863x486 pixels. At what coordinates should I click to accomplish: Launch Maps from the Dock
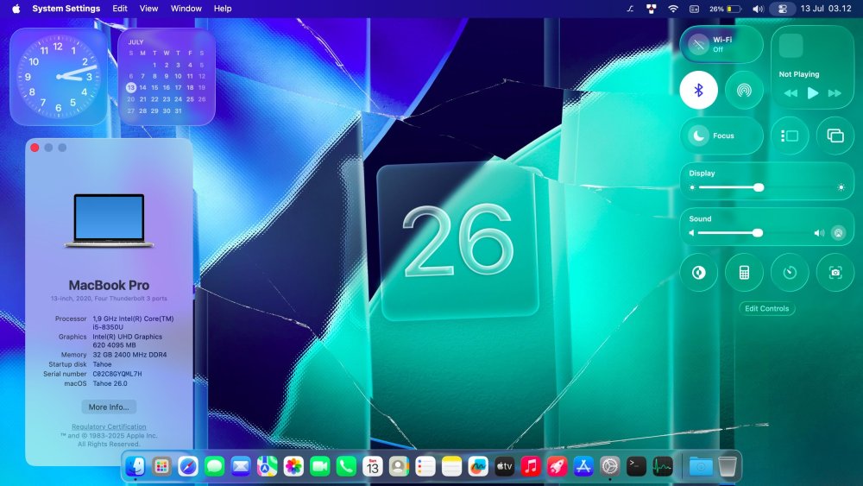click(267, 467)
